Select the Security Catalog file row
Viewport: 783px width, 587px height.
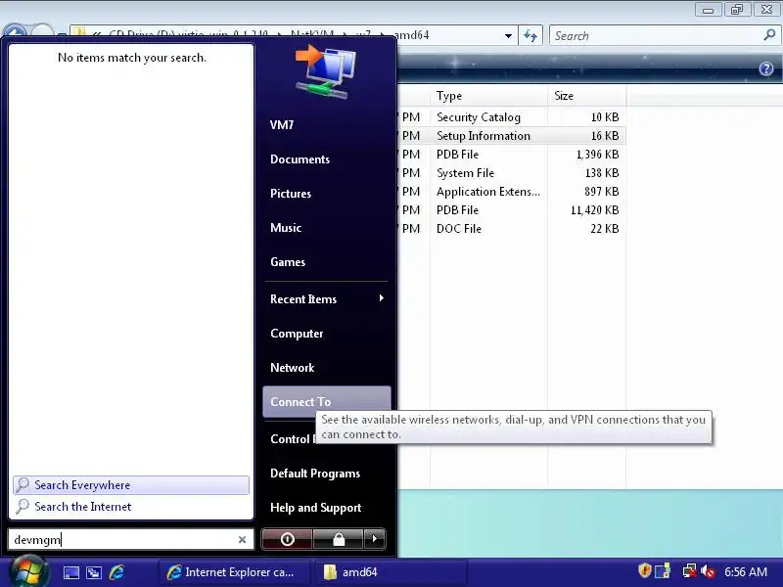(x=511, y=117)
